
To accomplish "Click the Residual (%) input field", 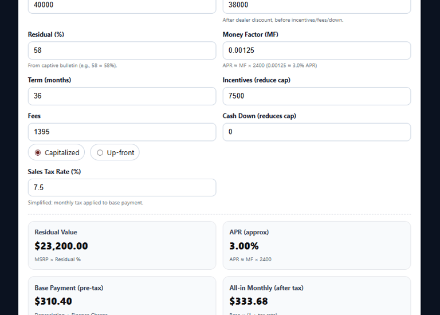I will click(121, 50).
